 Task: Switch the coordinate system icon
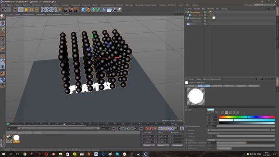point(59,10)
